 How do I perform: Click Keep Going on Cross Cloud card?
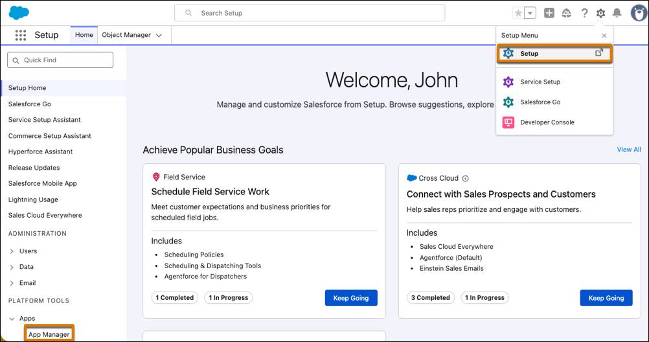606,298
